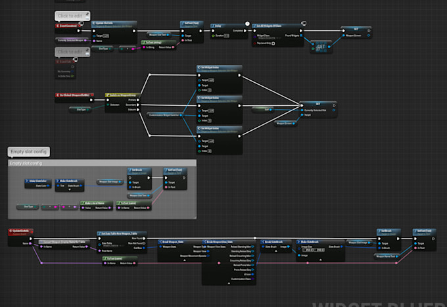This screenshot has width=447, height=307.
Task: Click the Empty slot config comment bubble
Action: 29,152
